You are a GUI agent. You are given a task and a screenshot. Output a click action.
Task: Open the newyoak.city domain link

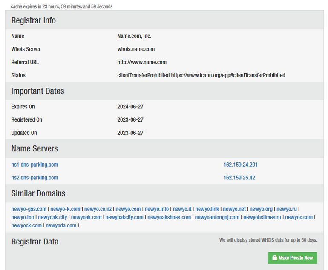(52, 217)
